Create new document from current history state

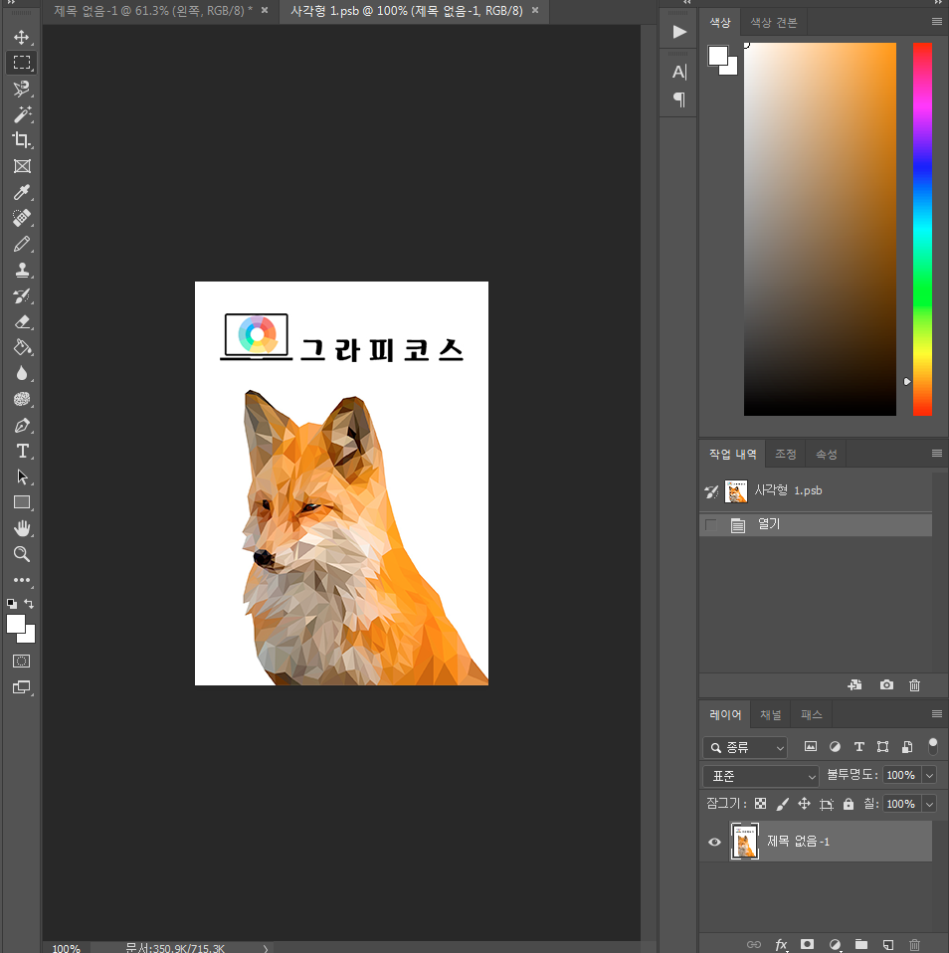tap(854, 685)
